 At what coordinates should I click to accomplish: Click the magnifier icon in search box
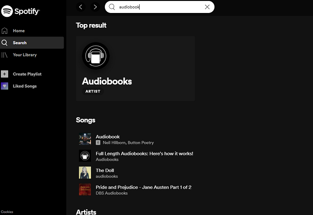click(x=112, y=7)
